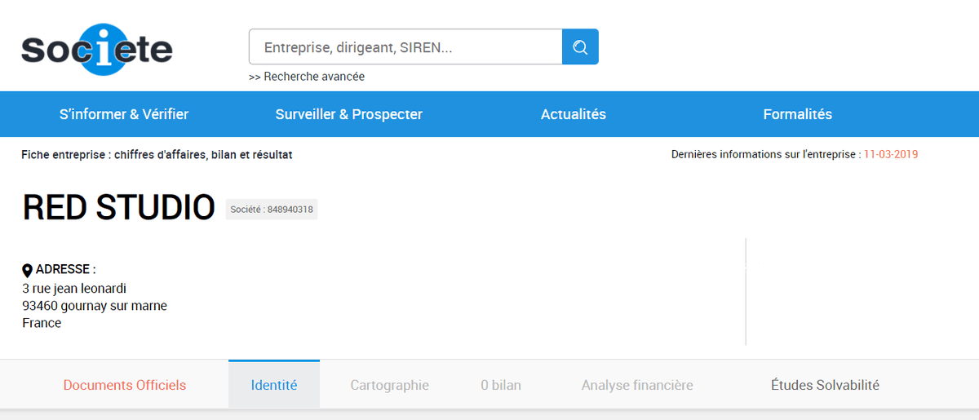This screenshot has width=979, height=420.
Task: Click the address line 3 rue jean leonardi
Action: pos(74,288)
